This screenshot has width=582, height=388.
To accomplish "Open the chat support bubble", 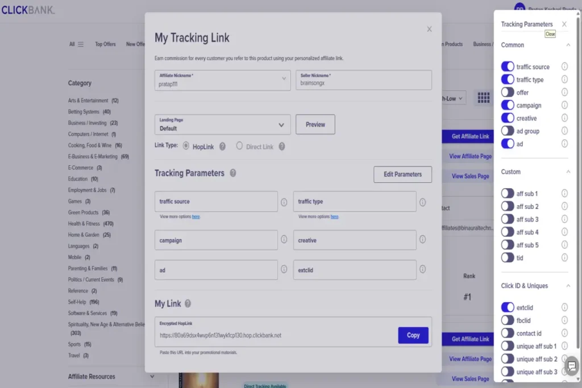I will tap(572, 366).
